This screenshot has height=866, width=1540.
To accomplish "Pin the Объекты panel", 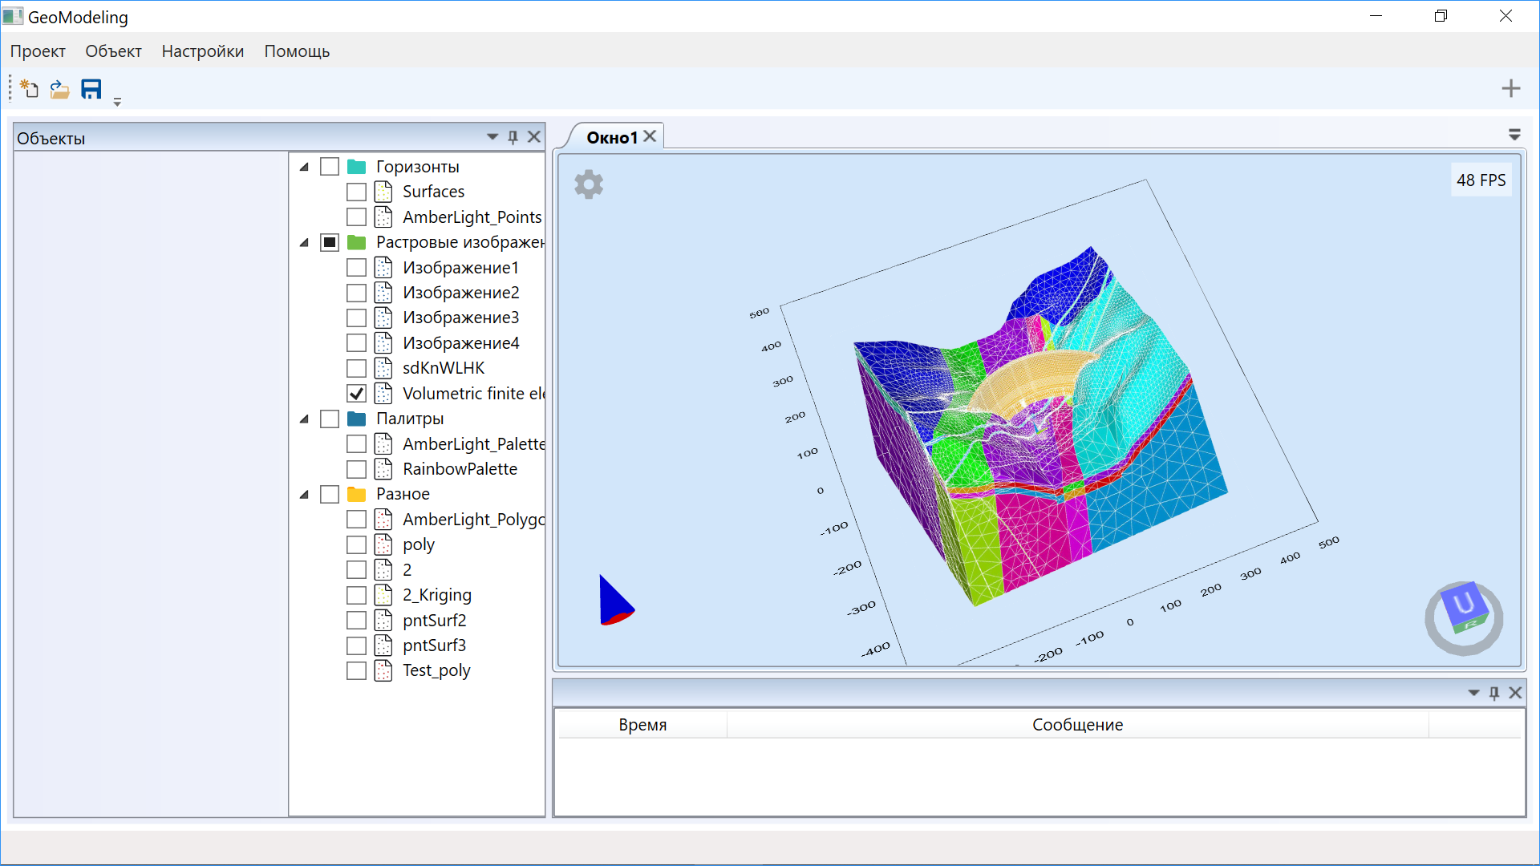I will click(x=513, y=137).
